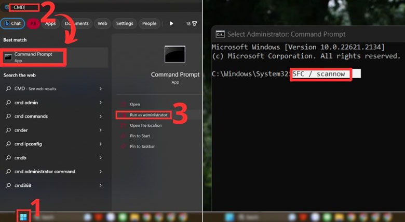The image size is (405, 222).
Task: Expand the chevron for cmd admin
Action: 101,102
